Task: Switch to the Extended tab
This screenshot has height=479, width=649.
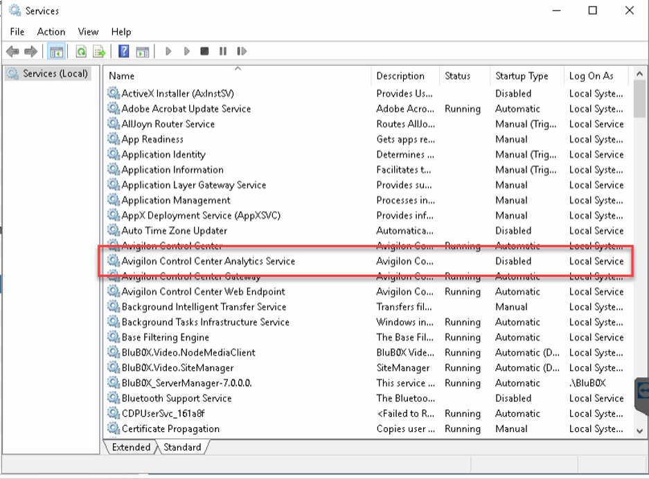Action: coord(131,447)
